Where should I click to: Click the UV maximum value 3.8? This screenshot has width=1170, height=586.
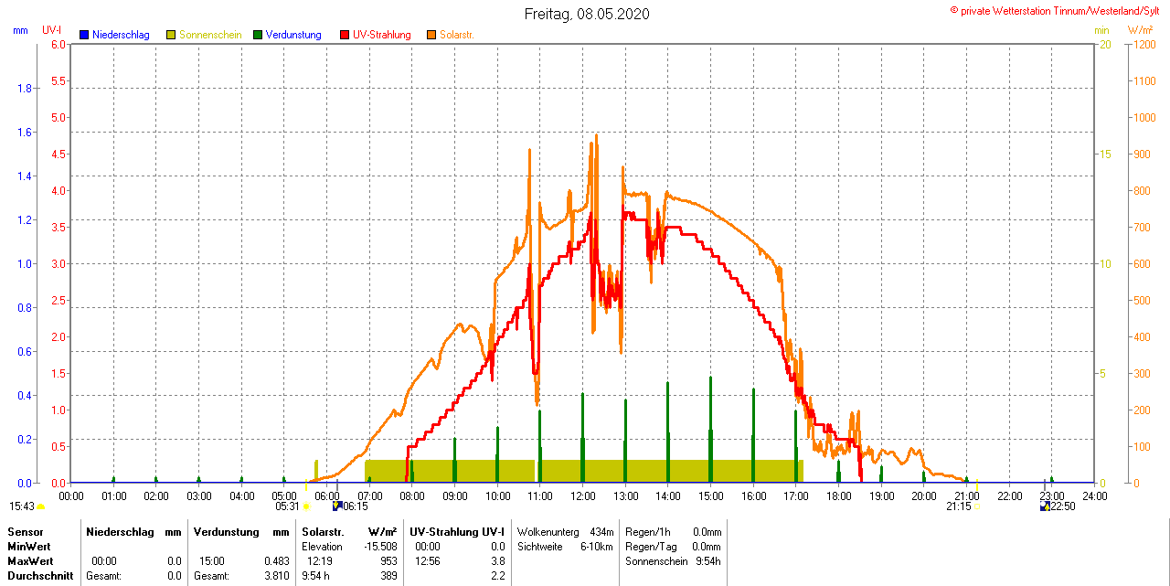click(x=499, y=561)
